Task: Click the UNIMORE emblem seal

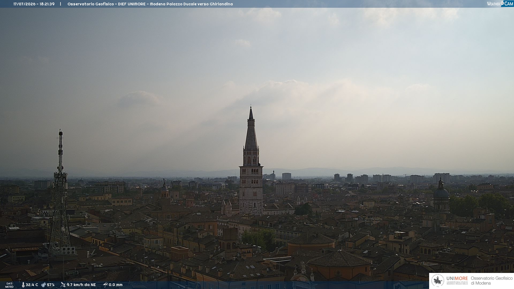Action: [x=438, y=281]
